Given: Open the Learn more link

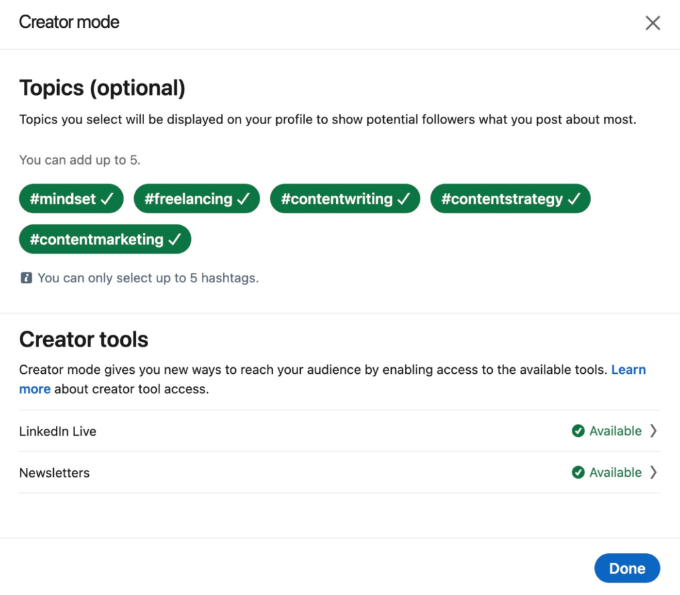Looking at the screenshot, I should (628, 370).
